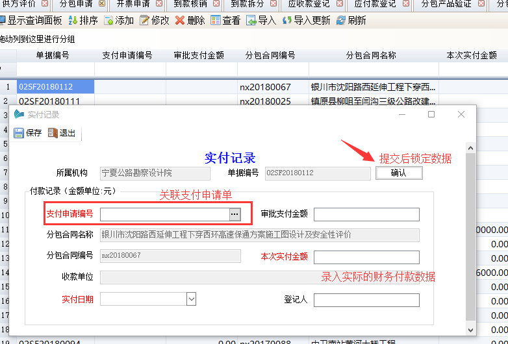
Task: Open the 到款核销 tab
Action: (x=190, y=4)
